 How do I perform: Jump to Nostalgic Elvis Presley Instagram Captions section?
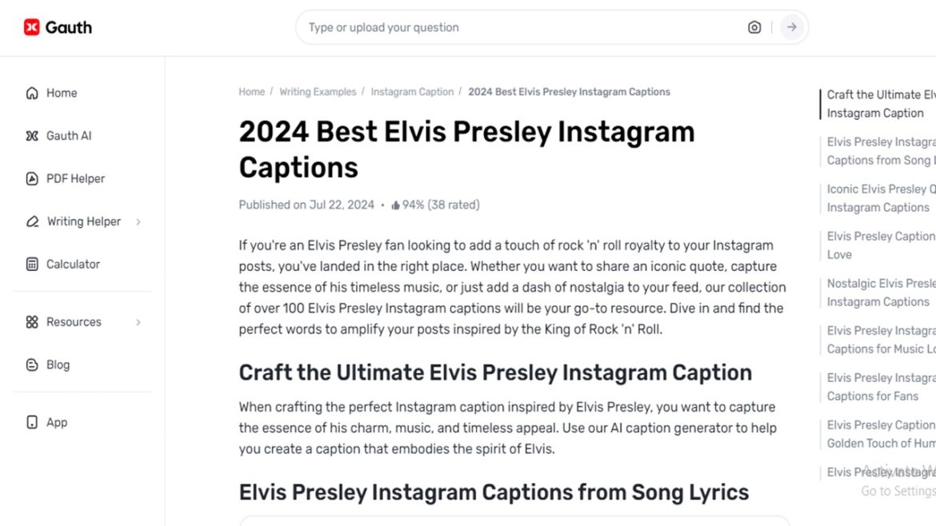click(x=879, y=293)
